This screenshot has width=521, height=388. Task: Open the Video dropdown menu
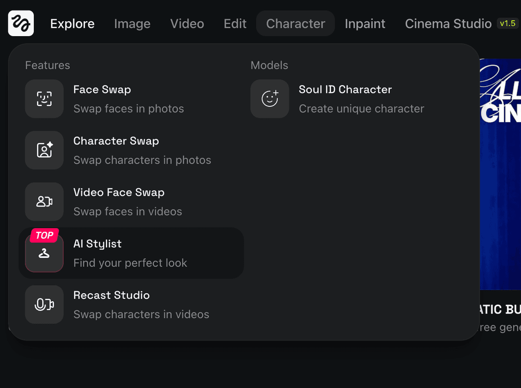click(187, 23)
